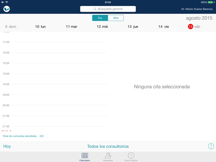Screen dimensions: 216x162
Task: Open the Calendario tab icon
Action: click(x=85, y=156)
